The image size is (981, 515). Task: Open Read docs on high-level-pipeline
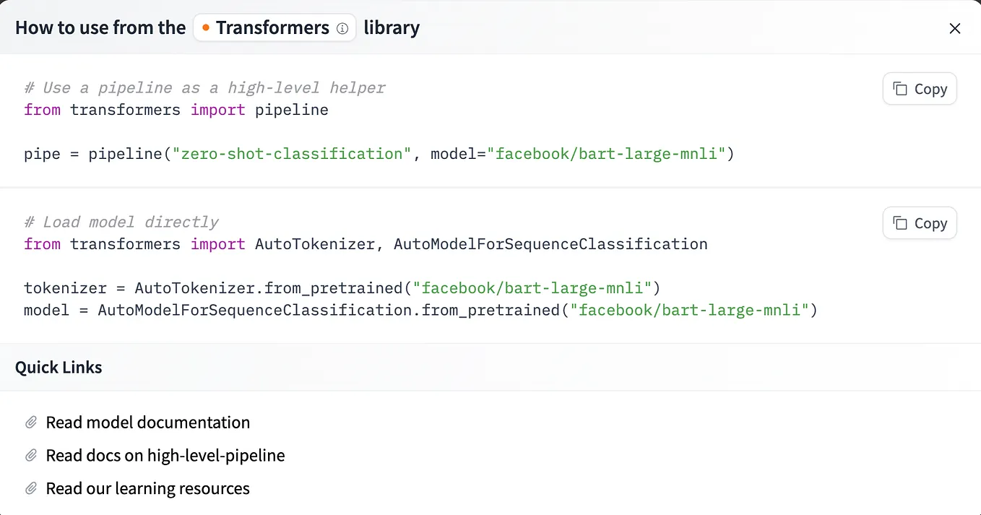[x=165, y=455]
